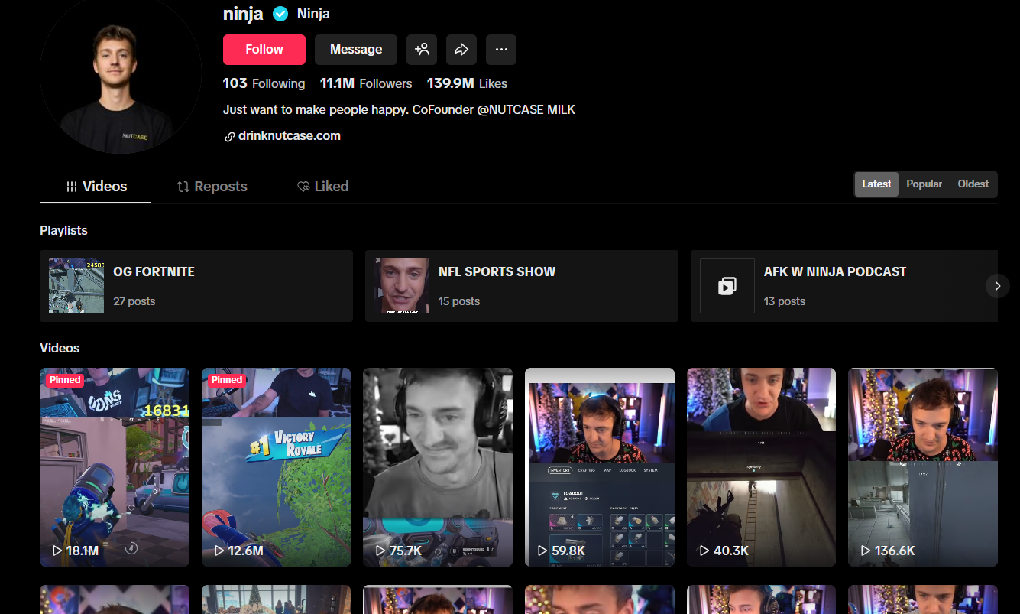Click the add friend icon
Image resolution: width=1020 pixels, height=614 pixels.
(422, 49)
